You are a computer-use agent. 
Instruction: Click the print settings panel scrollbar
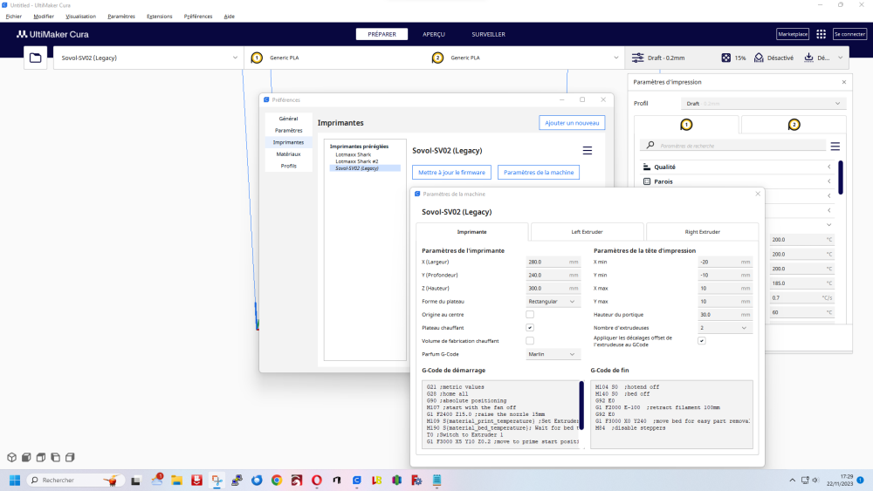pyautogui.click(x=840, y=178)
